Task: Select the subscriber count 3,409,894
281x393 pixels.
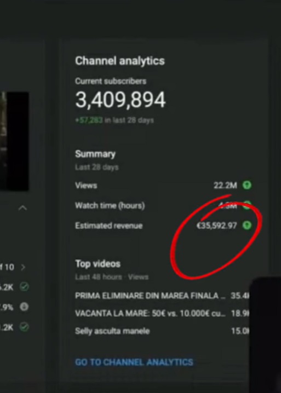Action: pyautogui.click(x=121, y=100)
